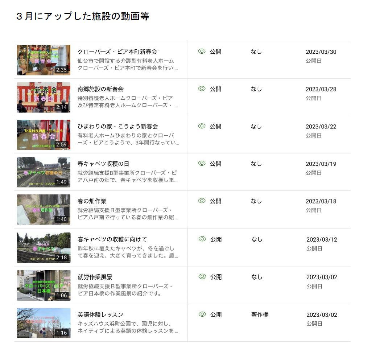This screenshot has height=354, width=367.
Task: Click the eye icon for 春の畑作業
Action: pyautogui.click(x=202, y=201)
